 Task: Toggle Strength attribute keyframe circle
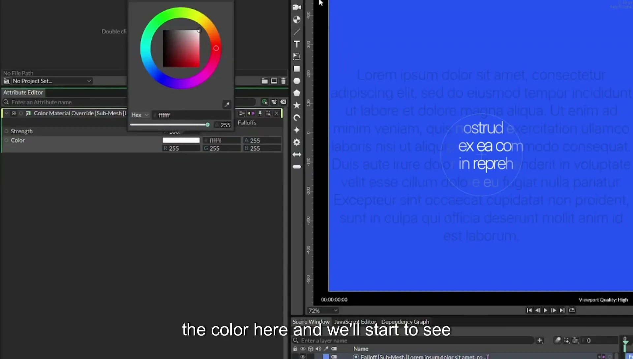(6, 131)
